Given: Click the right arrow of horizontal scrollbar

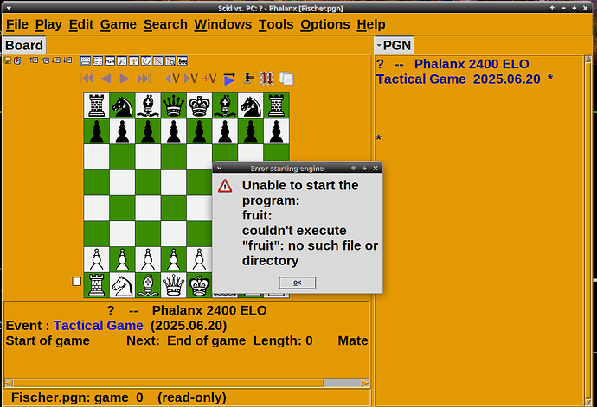Looking at the screenshot, I should pos(365,383).
